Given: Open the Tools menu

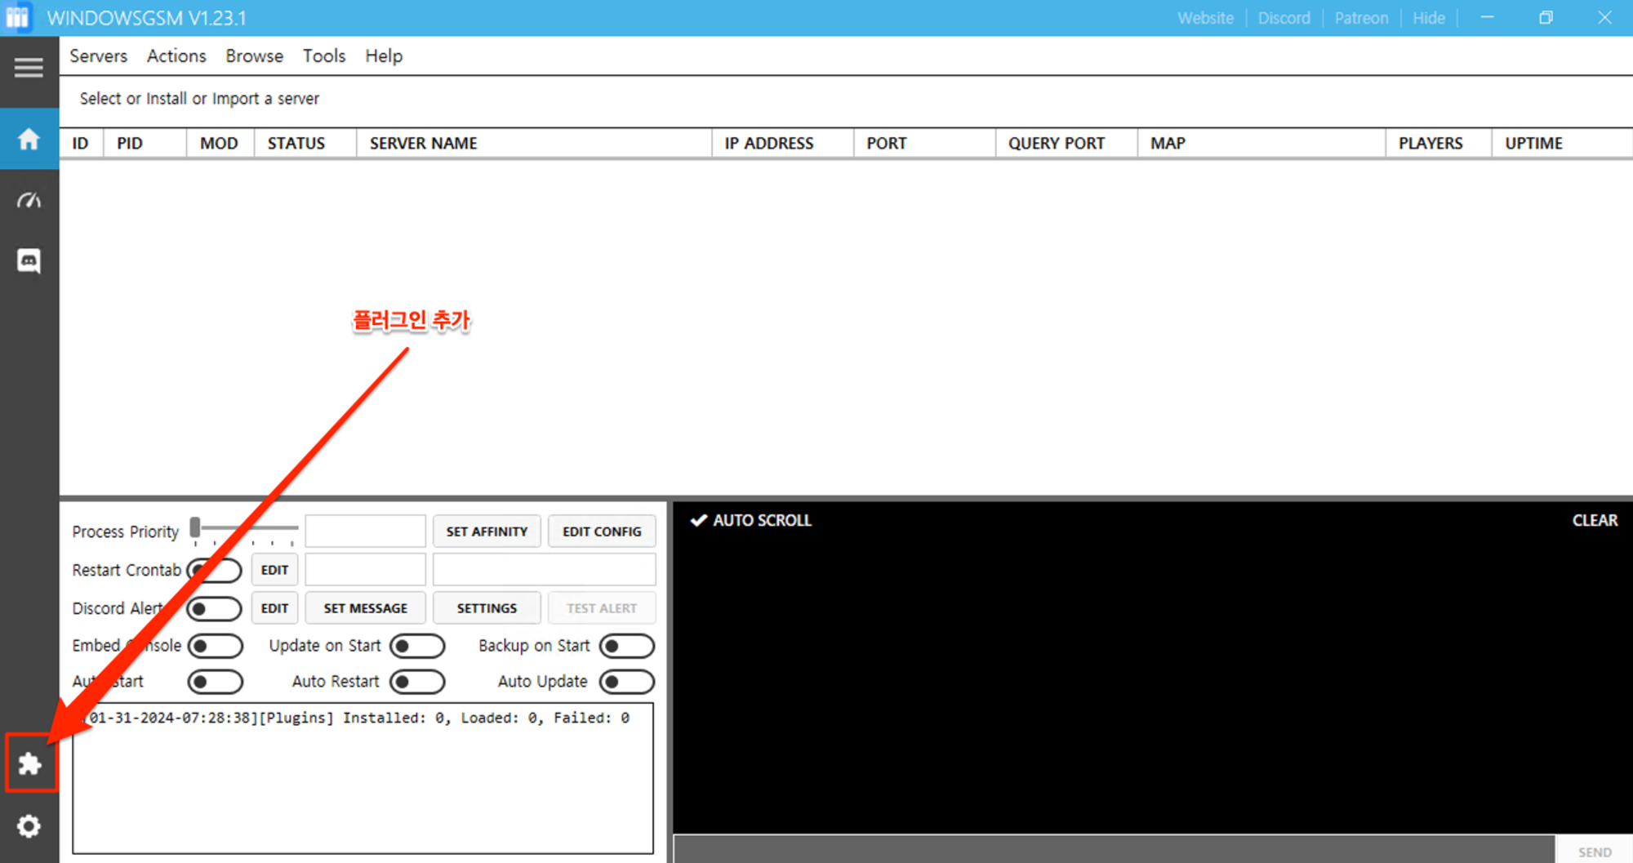Looking at the screenshot, I should [324, 56].
